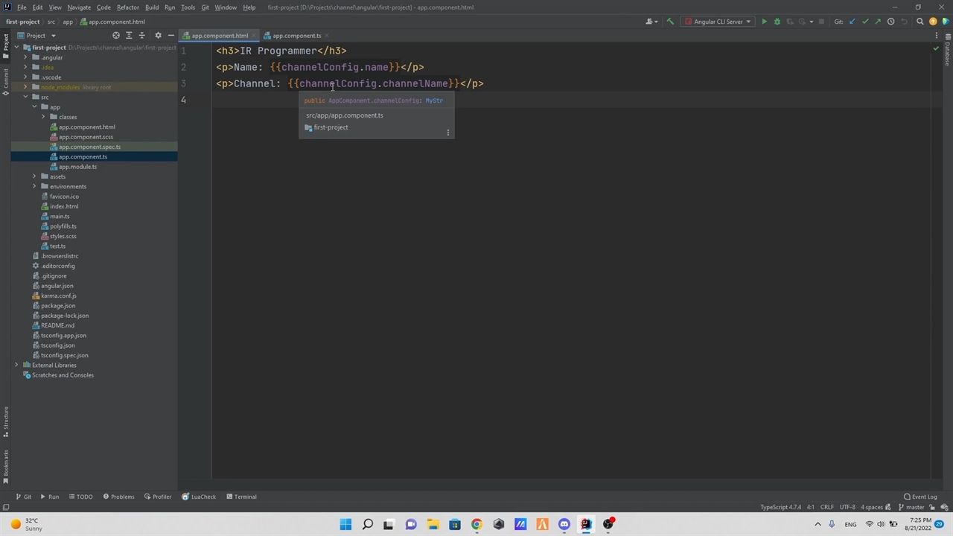
Task: Click the master git branch widget
Action: click(911, 507)
